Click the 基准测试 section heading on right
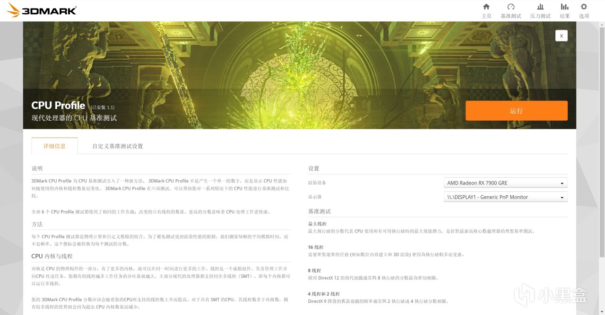Viewport: 605px width, 315px height. click(320, 211)
